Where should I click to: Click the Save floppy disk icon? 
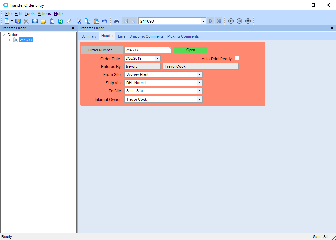(x=18, y=21)
